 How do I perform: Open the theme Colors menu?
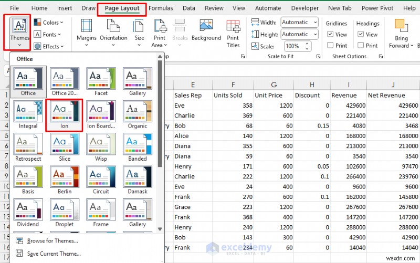click(49, 23)
